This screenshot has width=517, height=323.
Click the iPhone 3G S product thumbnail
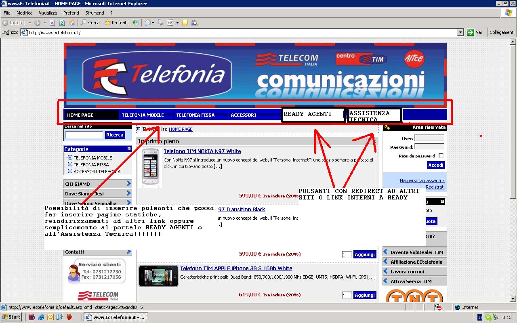click(158, 276)
